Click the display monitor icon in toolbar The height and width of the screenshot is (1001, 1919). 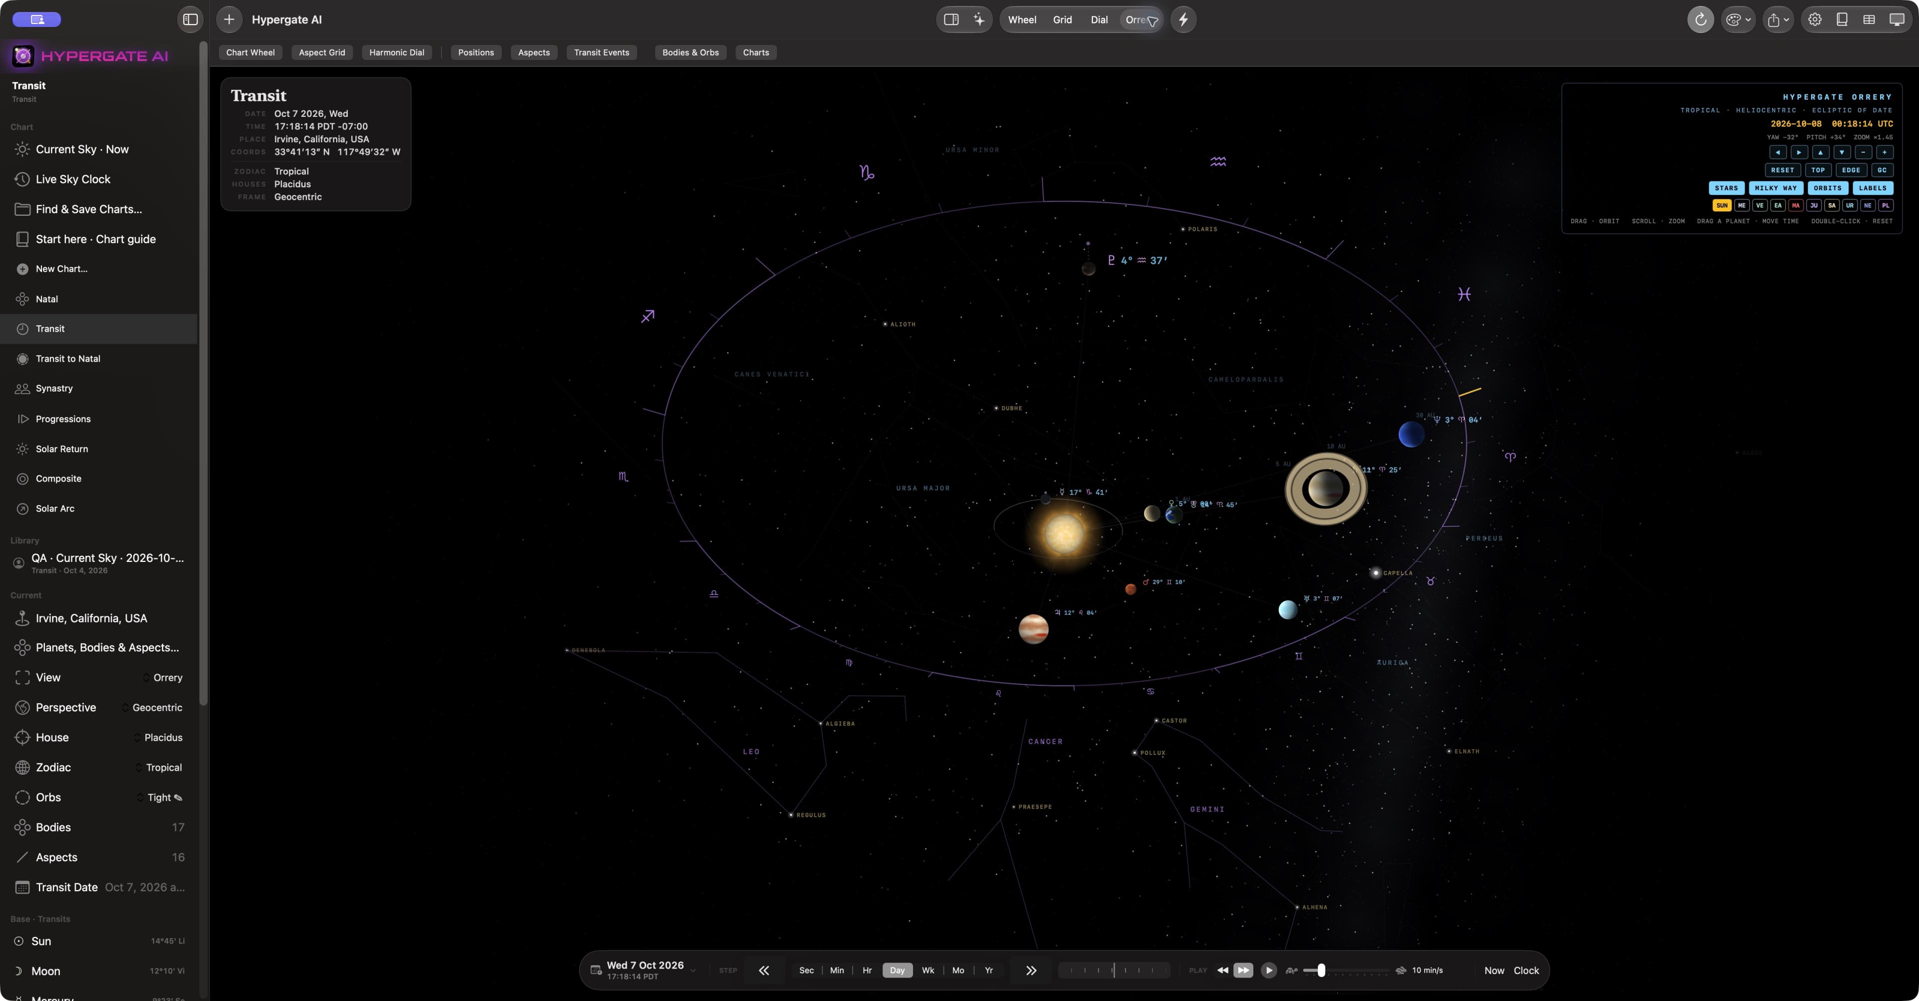pos(1897,19)
